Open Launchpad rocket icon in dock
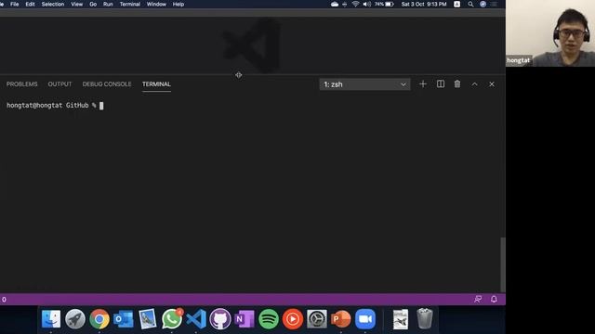Viewport: 595px width, 334px height. coord(75,319)
